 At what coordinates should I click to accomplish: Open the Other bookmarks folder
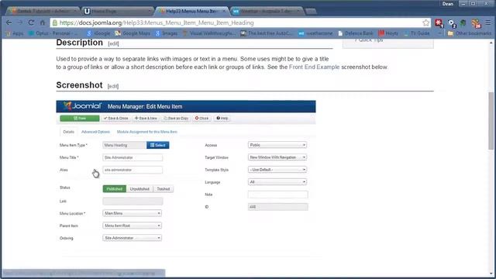click(x=470, y=33)
